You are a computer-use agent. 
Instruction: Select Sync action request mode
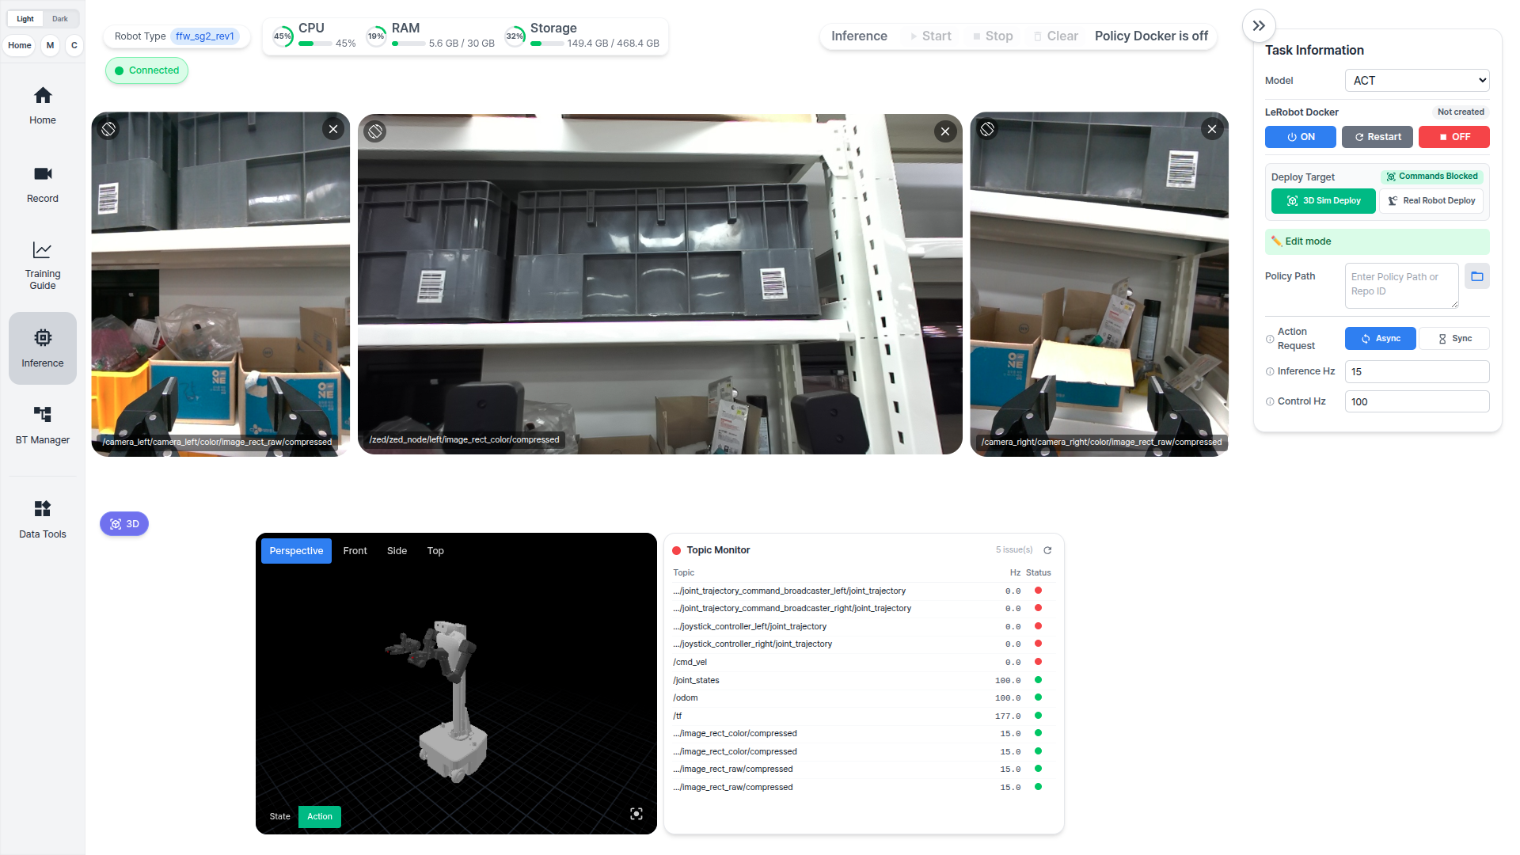point(1454,339)
